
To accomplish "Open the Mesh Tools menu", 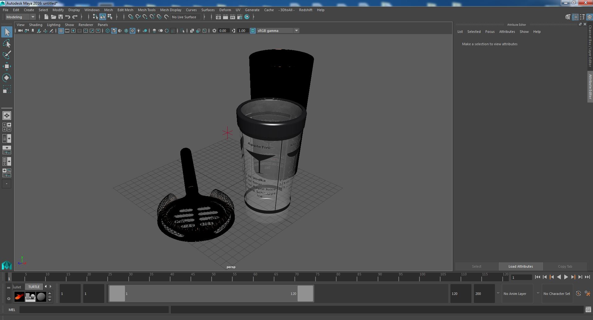I will [x=147, y=10].
